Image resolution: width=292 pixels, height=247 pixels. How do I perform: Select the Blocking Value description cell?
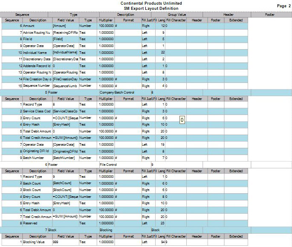coord(37,242)
